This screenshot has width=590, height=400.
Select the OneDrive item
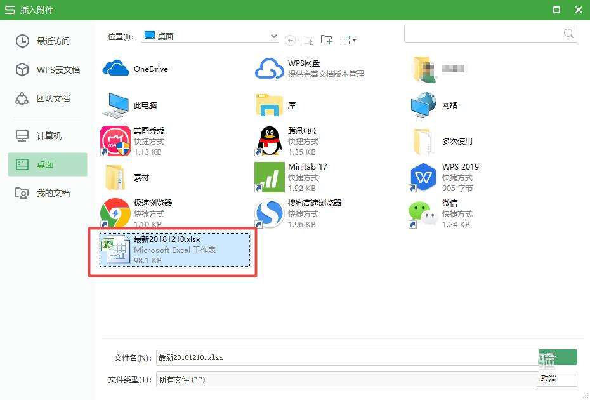[136, 69]
